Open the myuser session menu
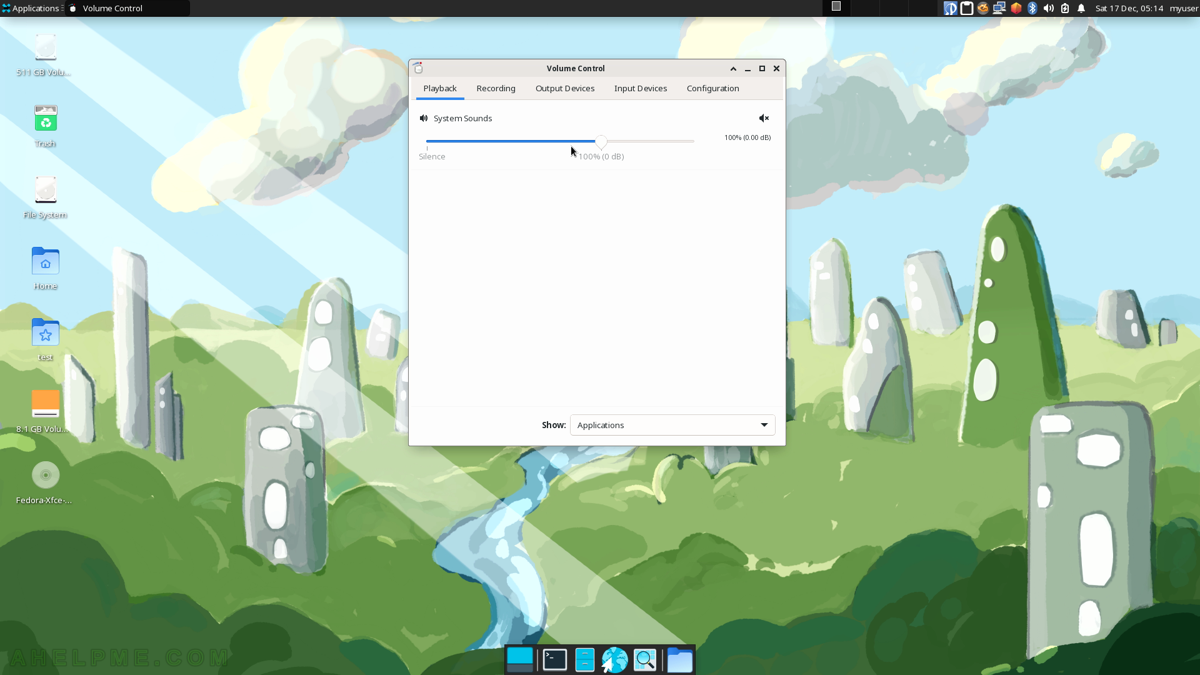The height and width of the screenshot is (675, 1200). tap(1184, 8)
